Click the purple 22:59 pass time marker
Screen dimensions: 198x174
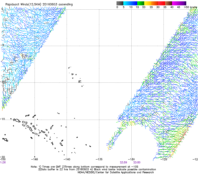(x=123, y=162)
